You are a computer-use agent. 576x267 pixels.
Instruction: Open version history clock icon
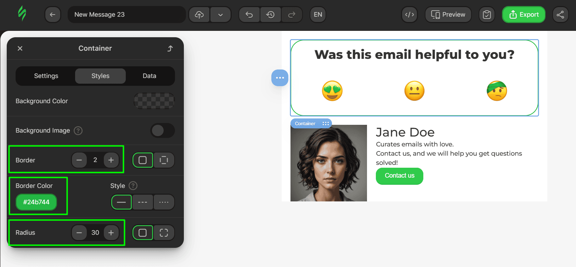[270, 15]
